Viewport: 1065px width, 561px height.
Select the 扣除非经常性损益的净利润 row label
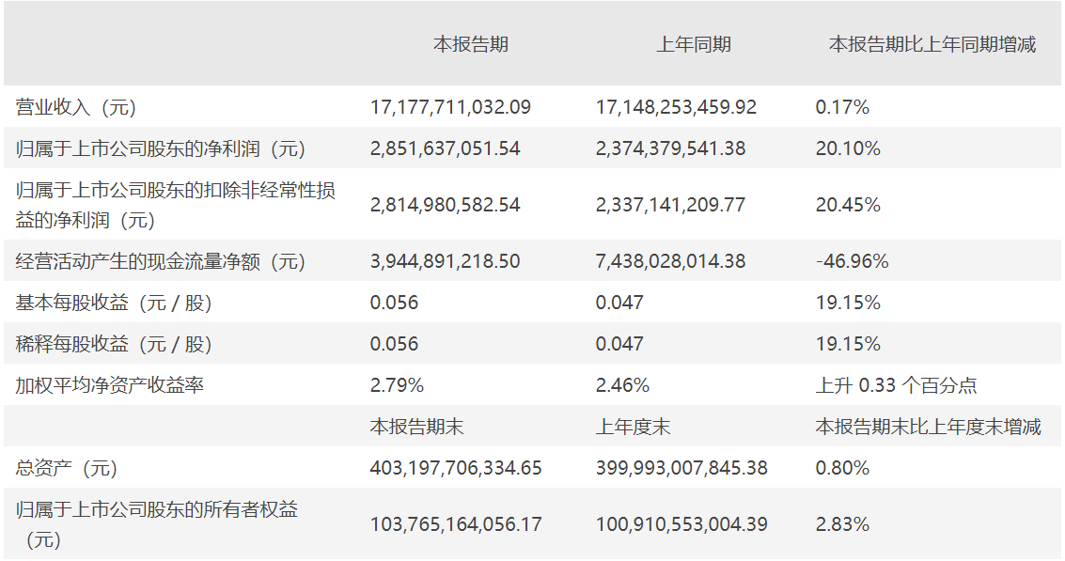(175, 205)
